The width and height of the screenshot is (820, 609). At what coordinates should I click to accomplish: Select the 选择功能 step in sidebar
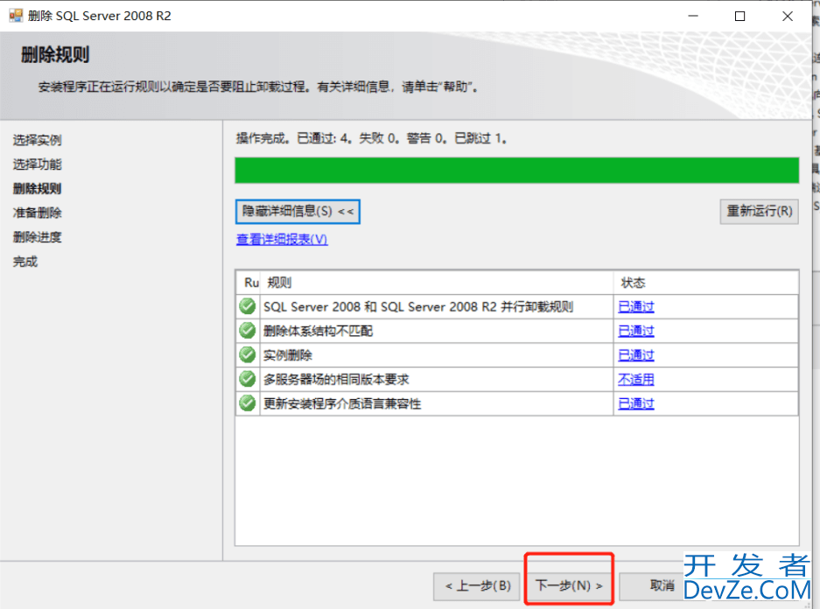(37, 164)
